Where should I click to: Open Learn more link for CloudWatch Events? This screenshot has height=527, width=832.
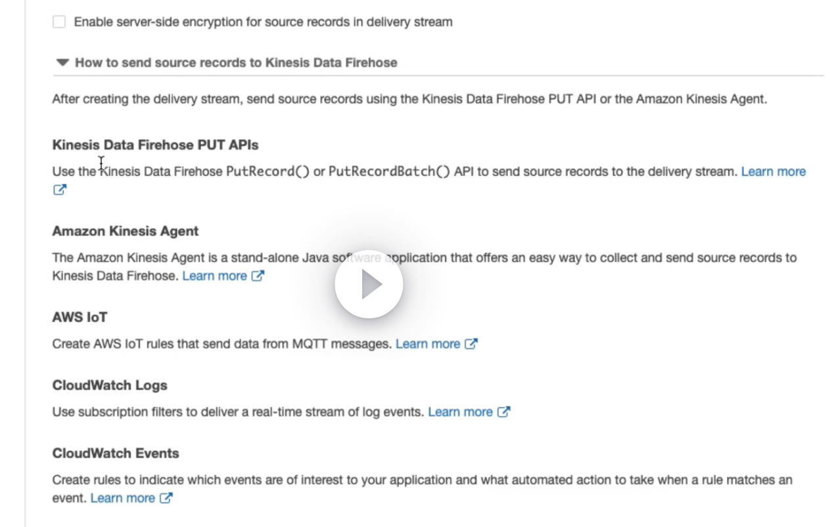point(122,498)
